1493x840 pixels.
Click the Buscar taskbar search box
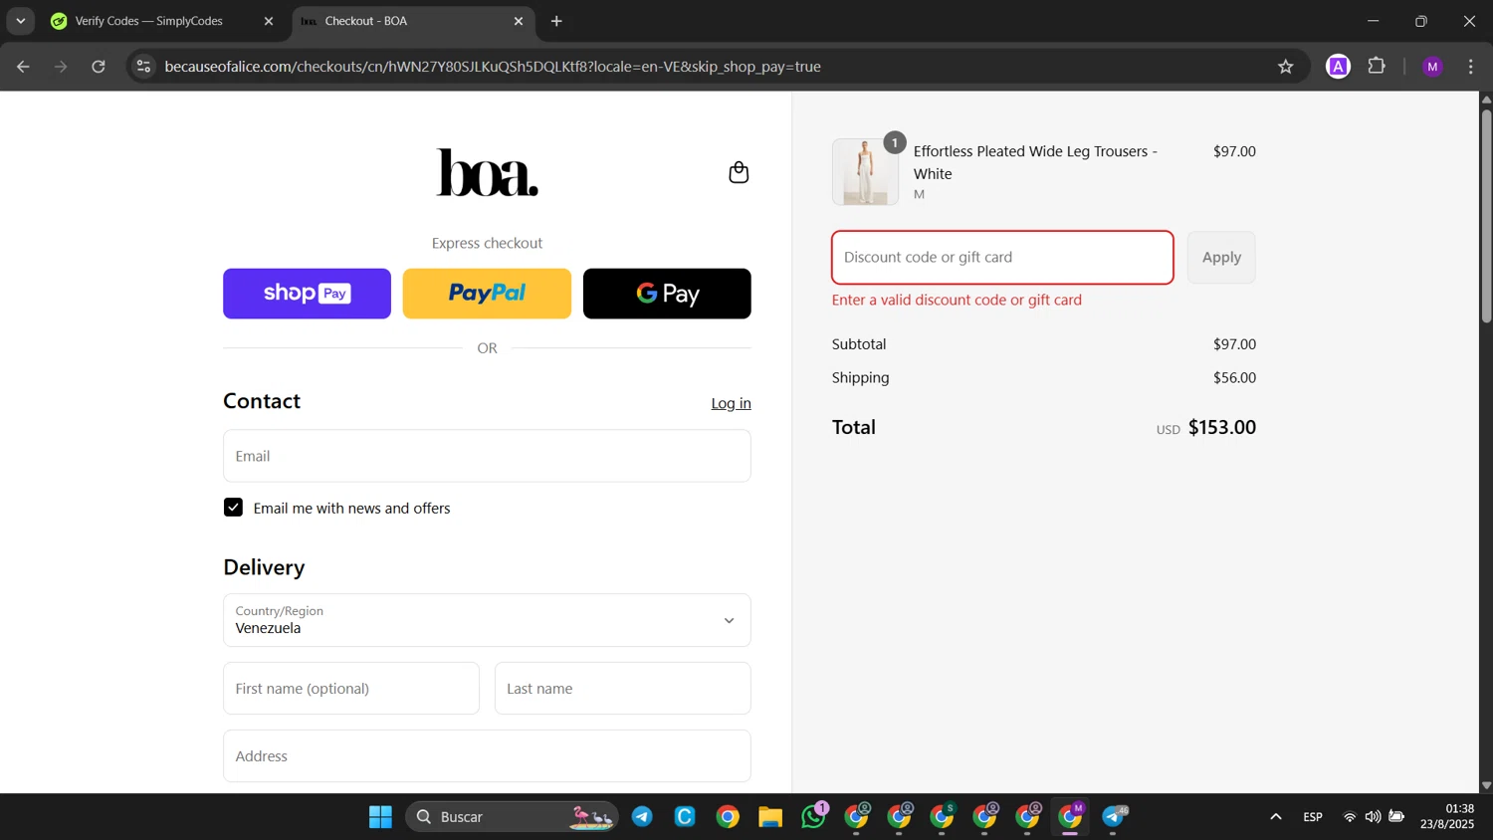pyautogui.click(x=512, y=817)
